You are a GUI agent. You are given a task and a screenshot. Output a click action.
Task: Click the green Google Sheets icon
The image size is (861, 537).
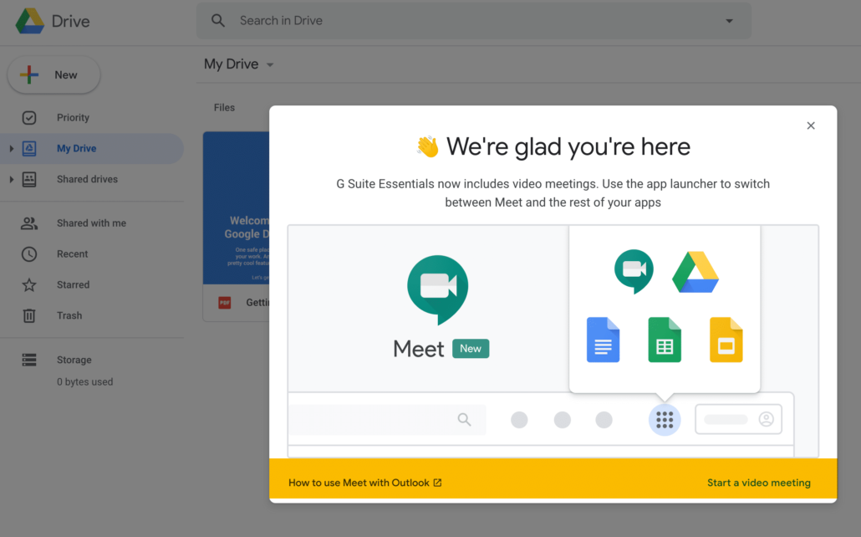665,340
